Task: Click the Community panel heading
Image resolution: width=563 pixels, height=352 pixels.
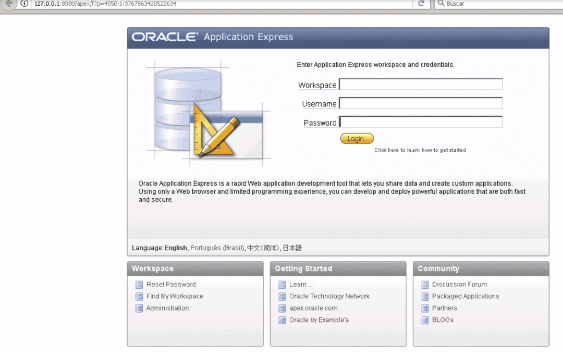Action: [438, 269]
